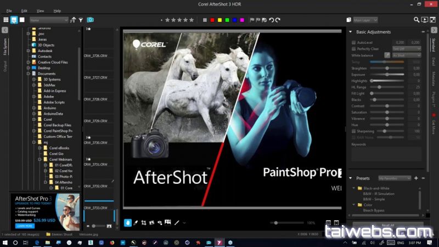Click the camera capture icon in toolbar
Screen dimensions: 439x247
pyautogui.click(x=91, y=20)
